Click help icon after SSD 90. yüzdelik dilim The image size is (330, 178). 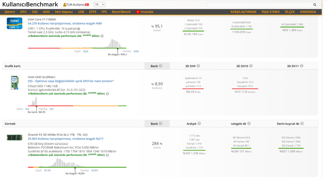(x=107, y=155)
